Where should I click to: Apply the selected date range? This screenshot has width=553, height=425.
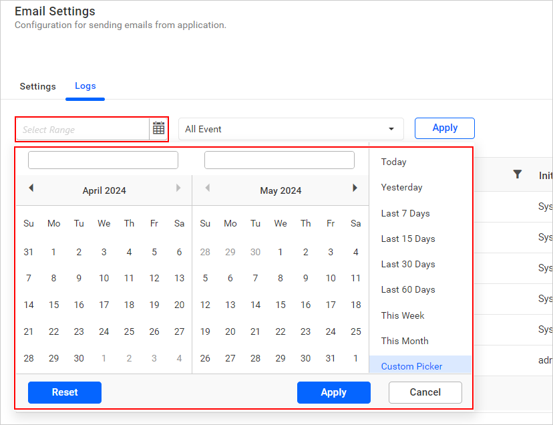(333, 392)
